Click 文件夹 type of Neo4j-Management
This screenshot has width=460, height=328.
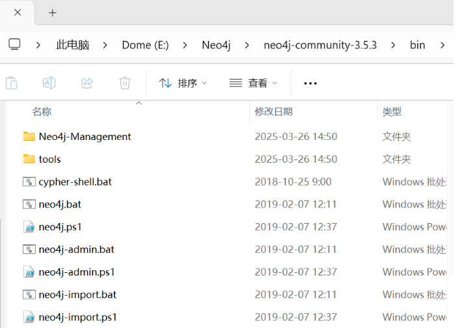point(396,137)
